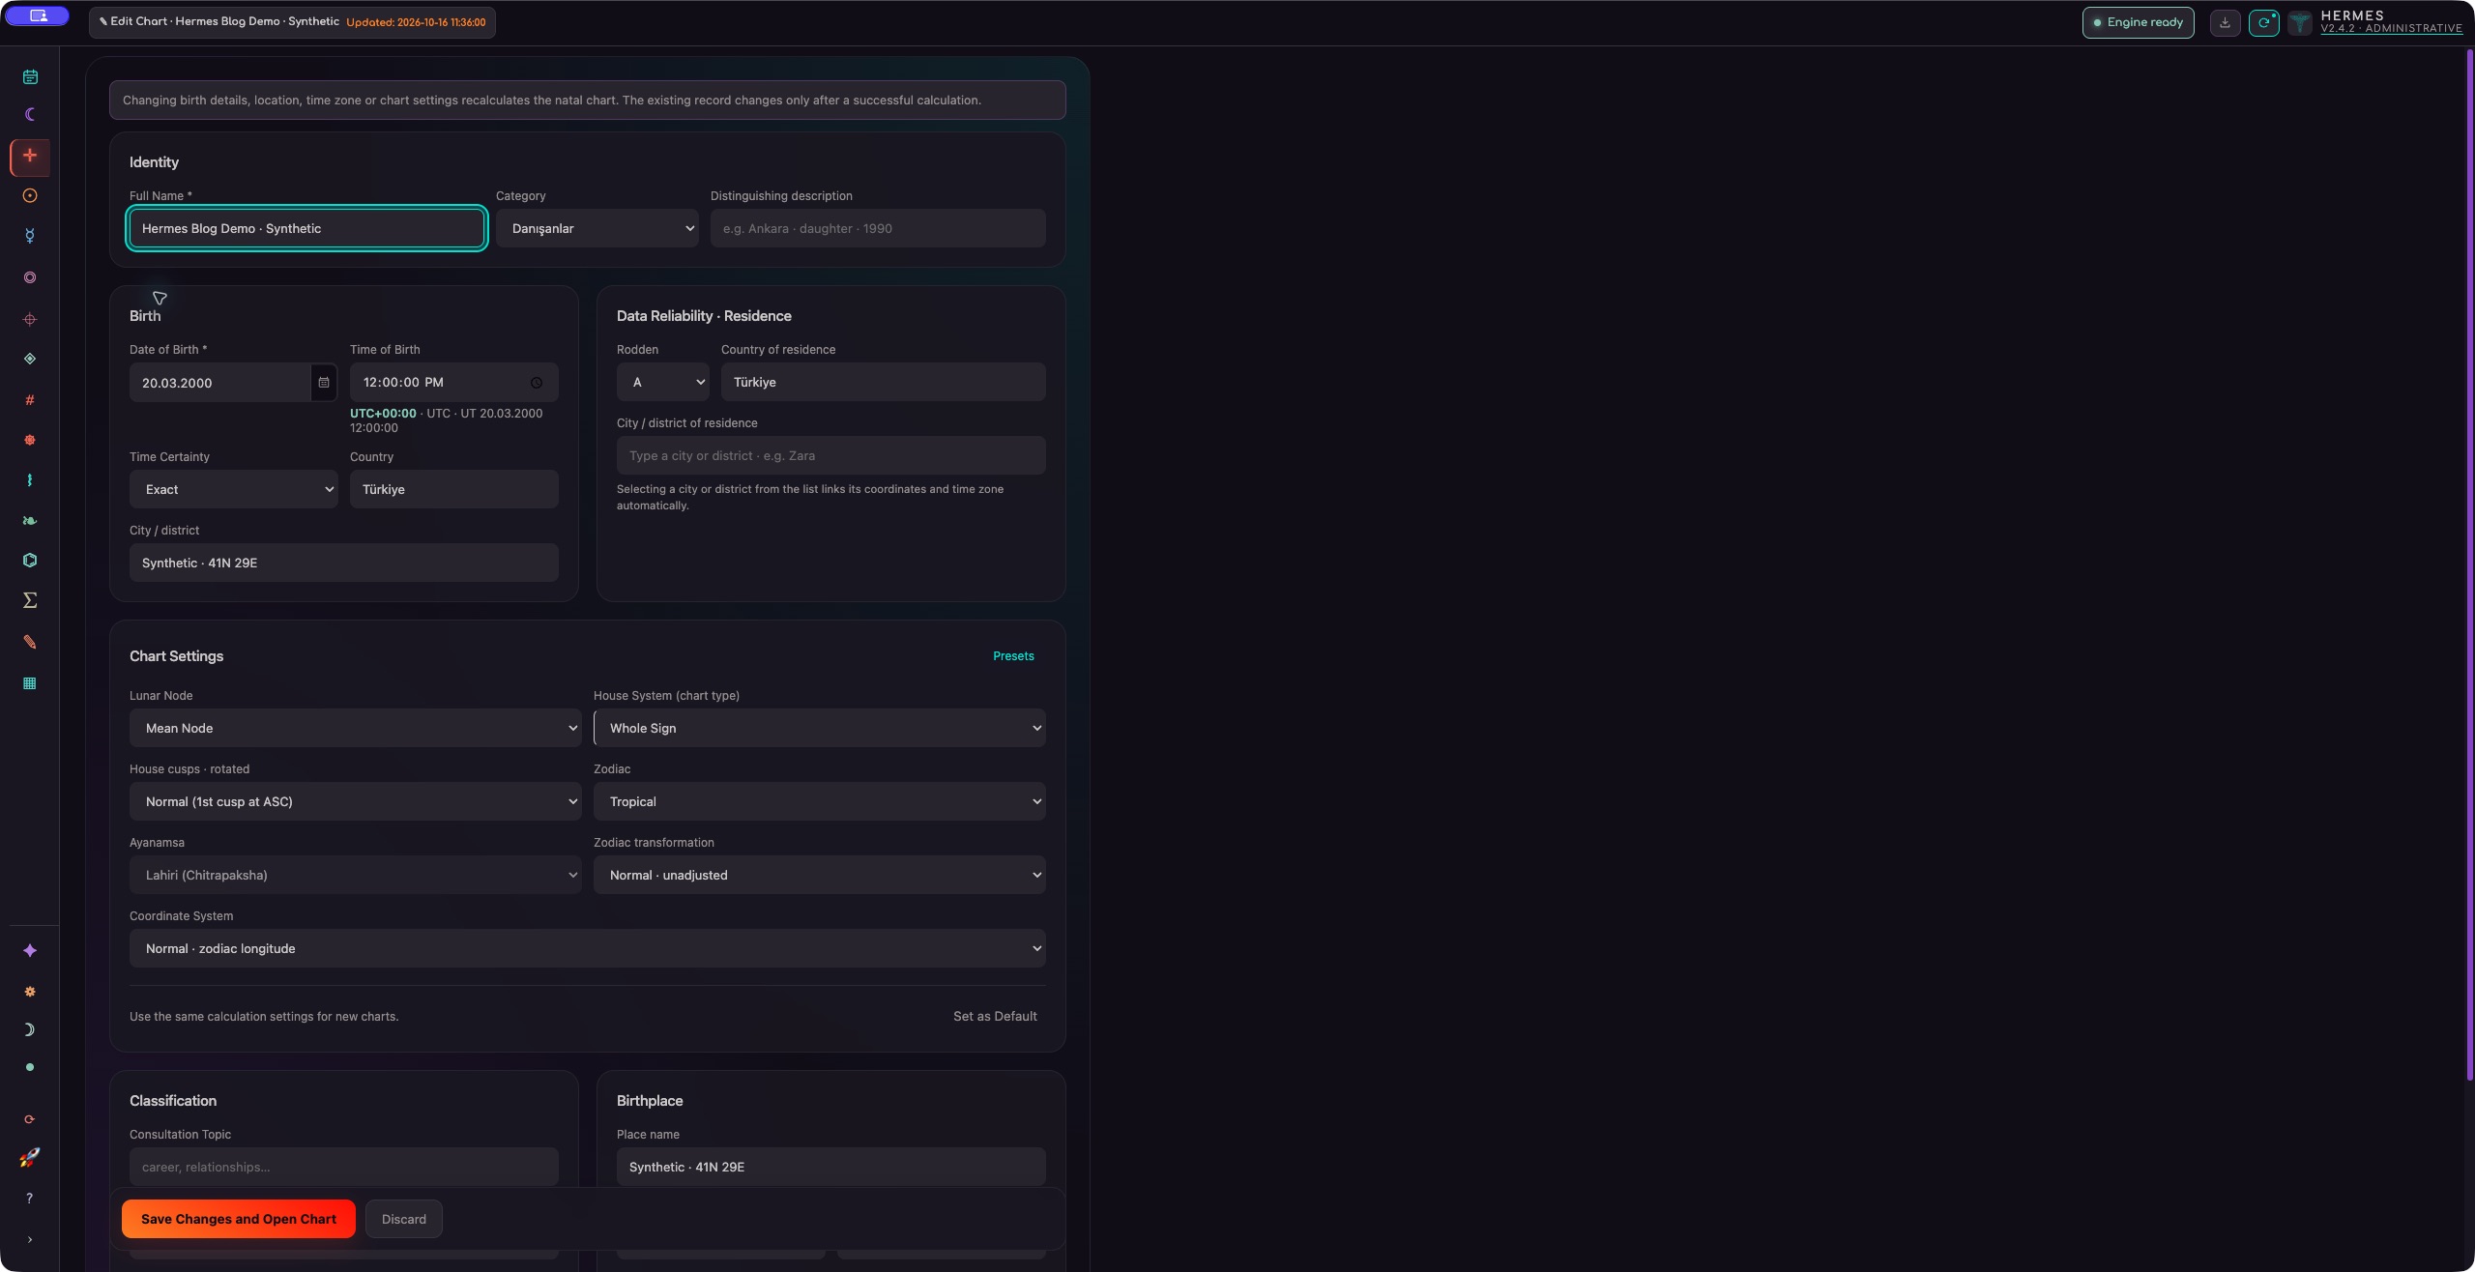Click the crosshair target sidebar icon
This screenshot has height=1272, width=2475.
tap(30, 319)
